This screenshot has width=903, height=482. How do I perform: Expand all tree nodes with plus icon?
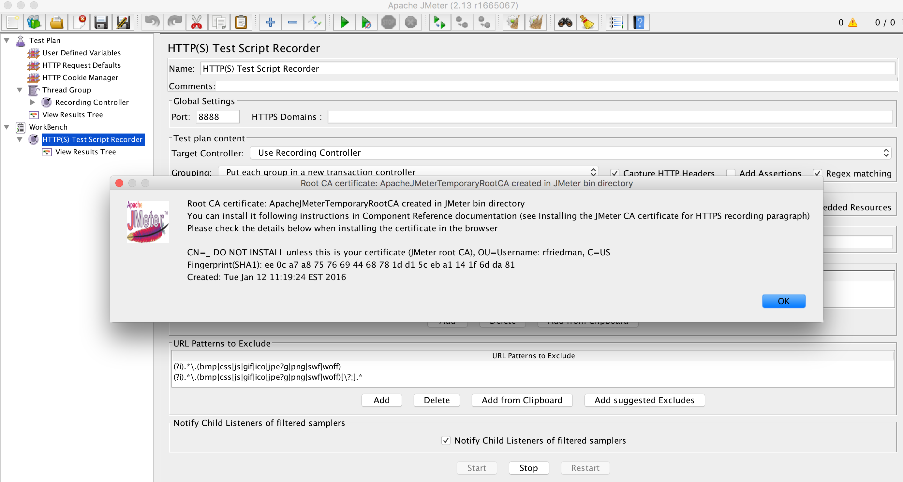click(x=270, y=22)
